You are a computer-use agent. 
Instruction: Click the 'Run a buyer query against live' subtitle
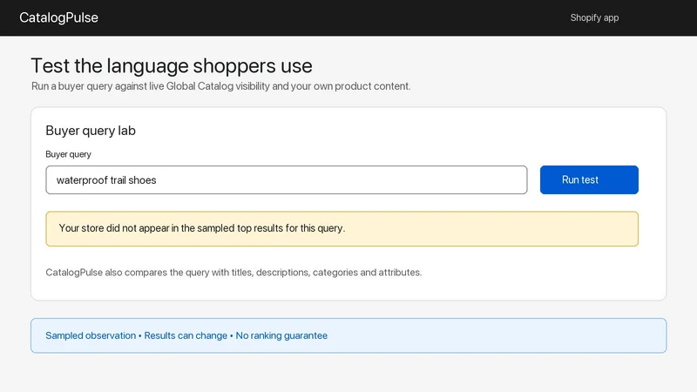[221, 86]
